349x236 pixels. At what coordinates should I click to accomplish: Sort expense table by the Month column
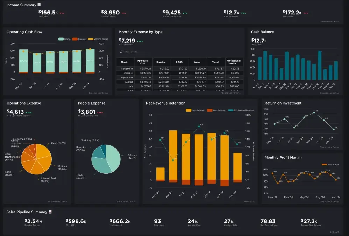[x=124, y=62]
